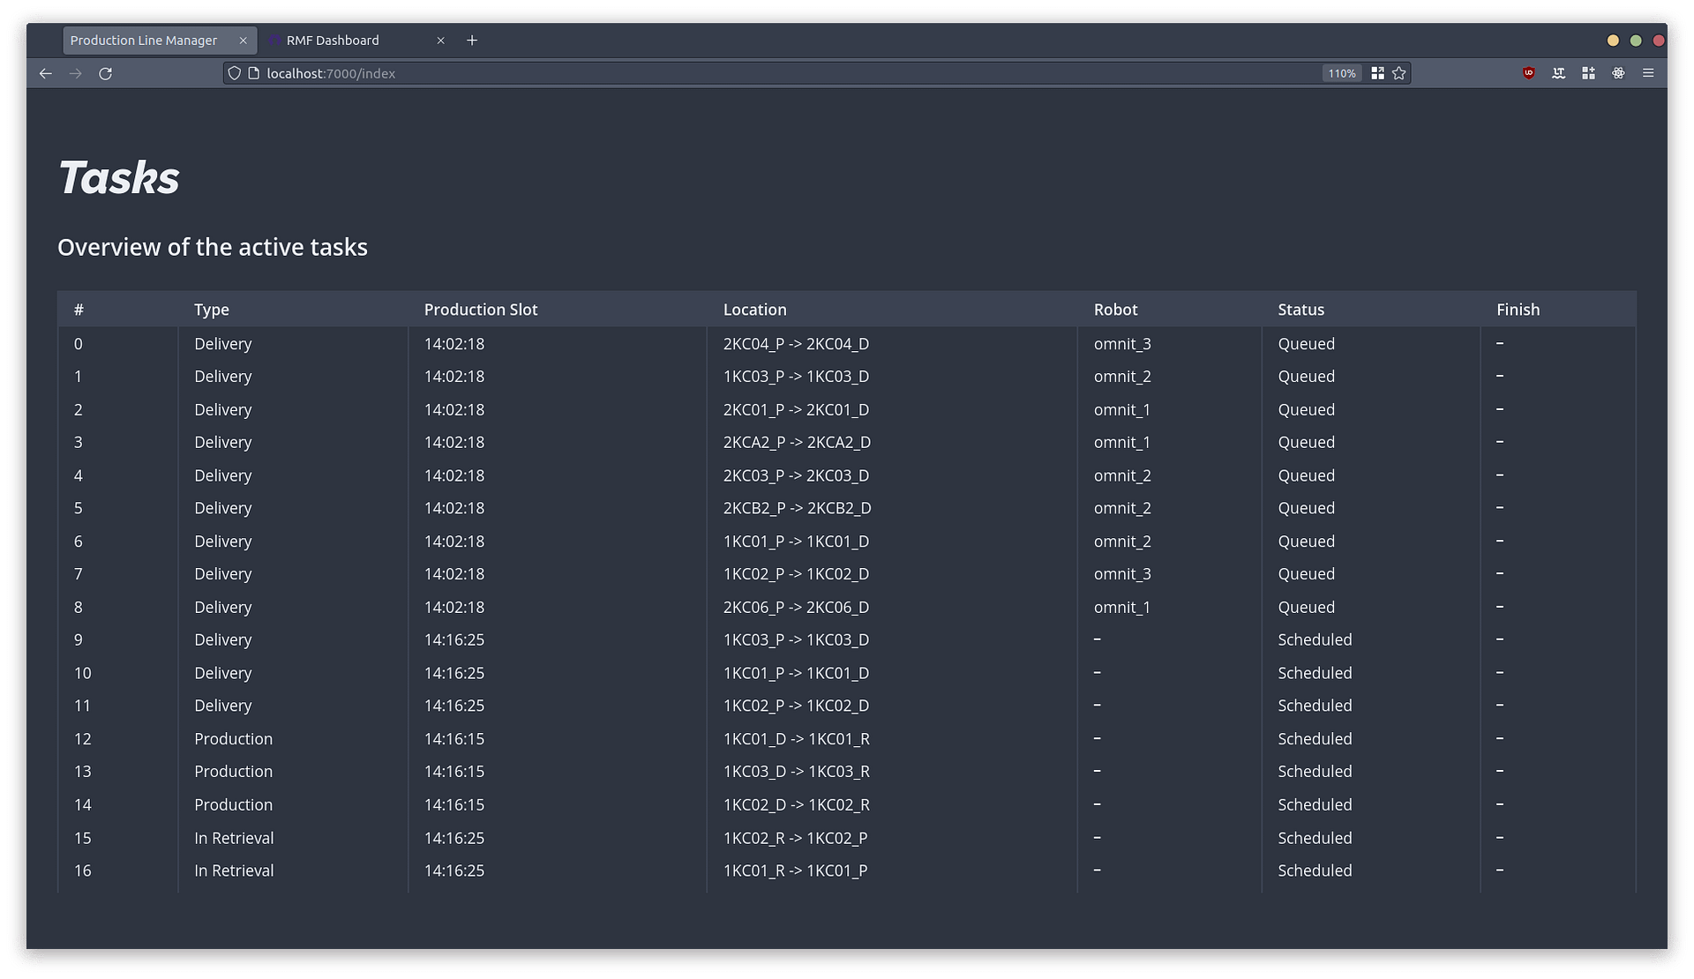Click the reload page button
1694x979 pixels.
[105, 73]
